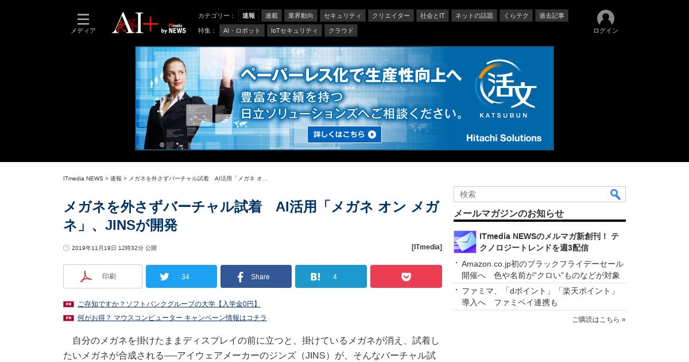Screen dimensions: 689x362
Task: Open 社会とIT category
Action: coord(432,16)
